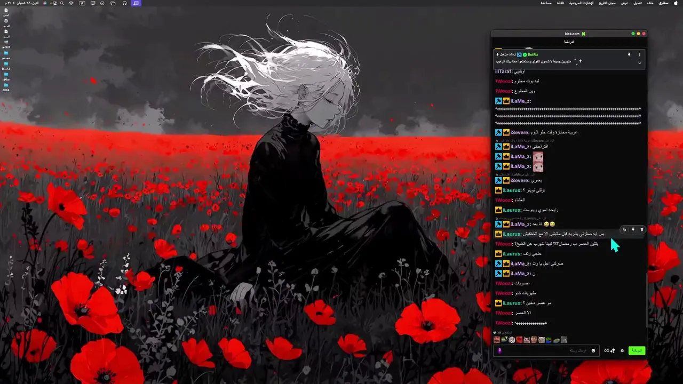Open the سفاري (Safari) menu
This screenshot has width=683, height=384.
click(x=663, y=3)
